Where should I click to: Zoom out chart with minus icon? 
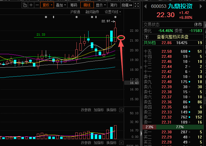click(37, 5)
